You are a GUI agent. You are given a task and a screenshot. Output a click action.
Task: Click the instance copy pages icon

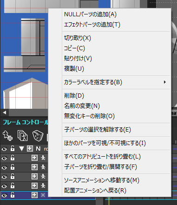[x=22, y=136]
